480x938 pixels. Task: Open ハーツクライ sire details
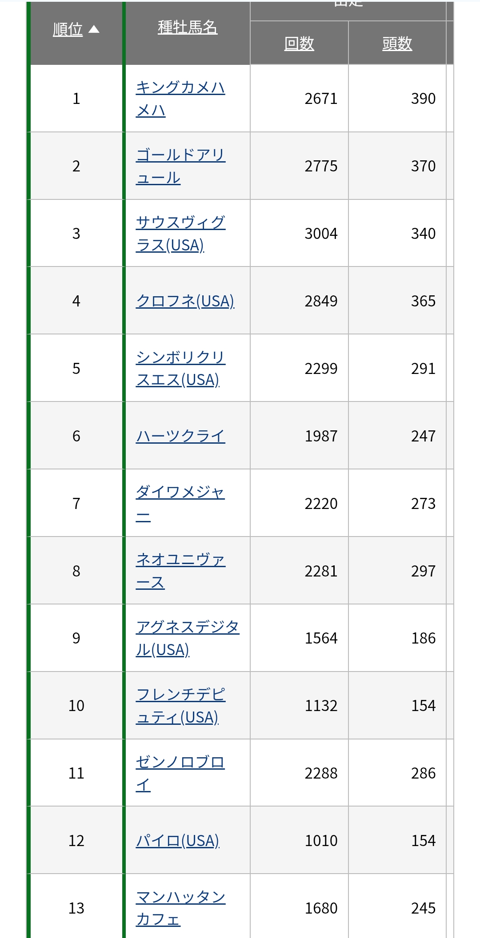pos(180,436)
